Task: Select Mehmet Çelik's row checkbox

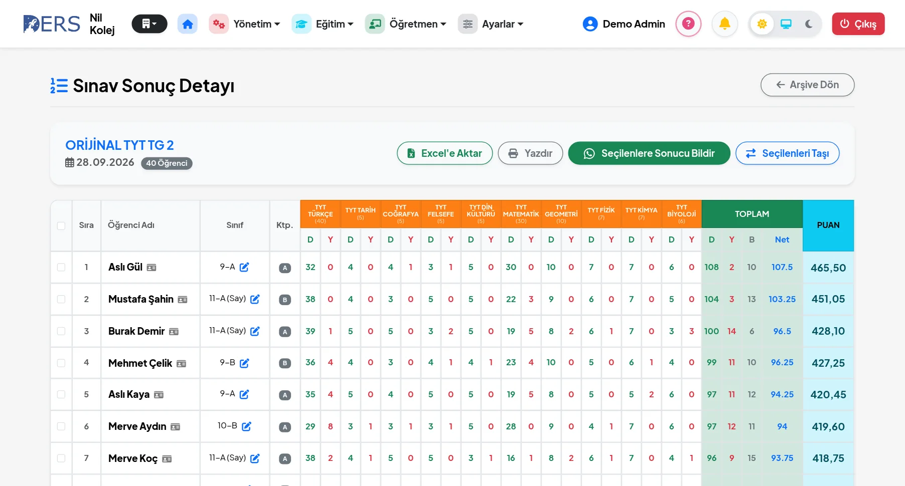Action: tap(61, 363)
